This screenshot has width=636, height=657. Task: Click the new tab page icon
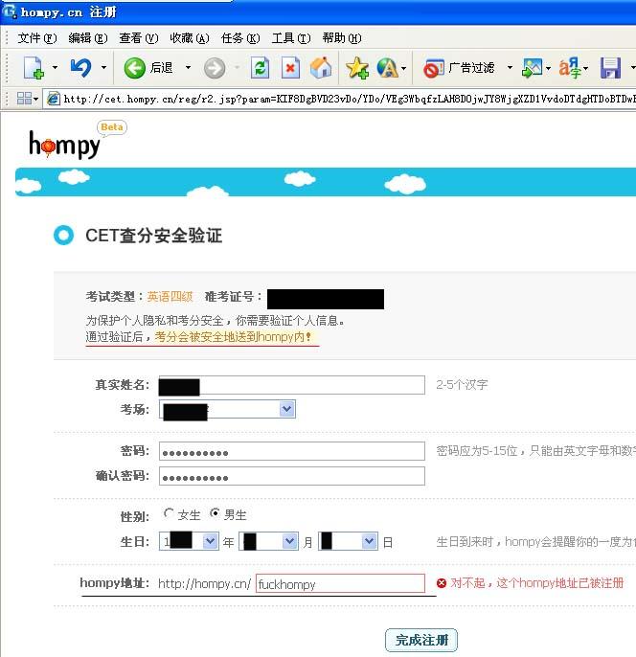coord(34,67)
